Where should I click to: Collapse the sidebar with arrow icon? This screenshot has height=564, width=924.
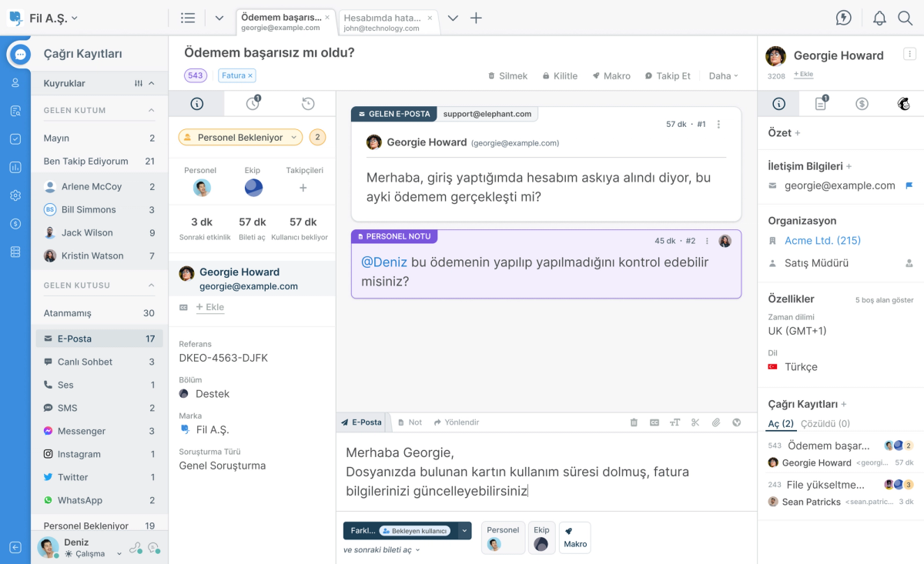click(15, 547)
